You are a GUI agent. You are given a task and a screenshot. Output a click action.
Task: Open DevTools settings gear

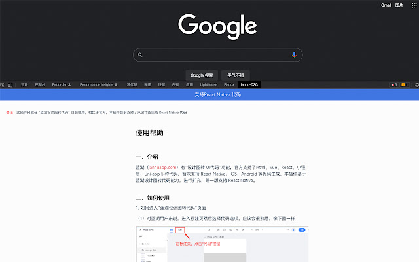(416, 85)
